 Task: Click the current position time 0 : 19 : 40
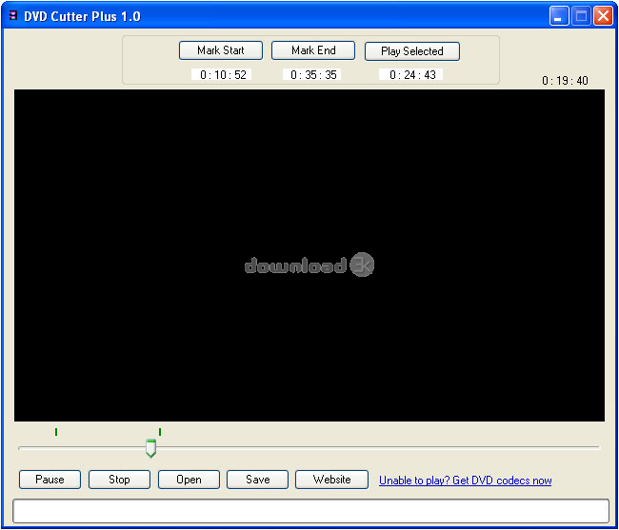coord(565,81)
